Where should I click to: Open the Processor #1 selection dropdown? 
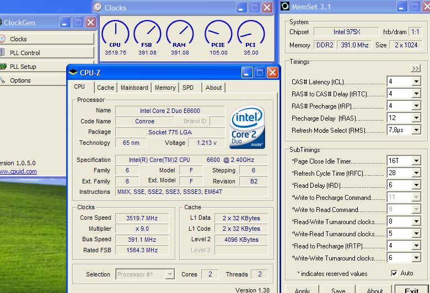tap(170, 274)
